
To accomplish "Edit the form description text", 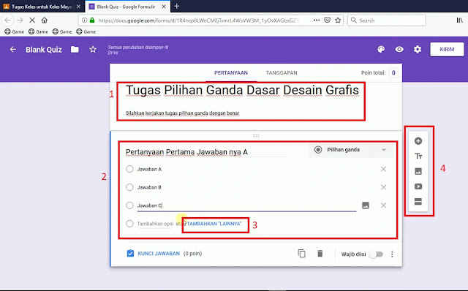I will pos(182,113).
